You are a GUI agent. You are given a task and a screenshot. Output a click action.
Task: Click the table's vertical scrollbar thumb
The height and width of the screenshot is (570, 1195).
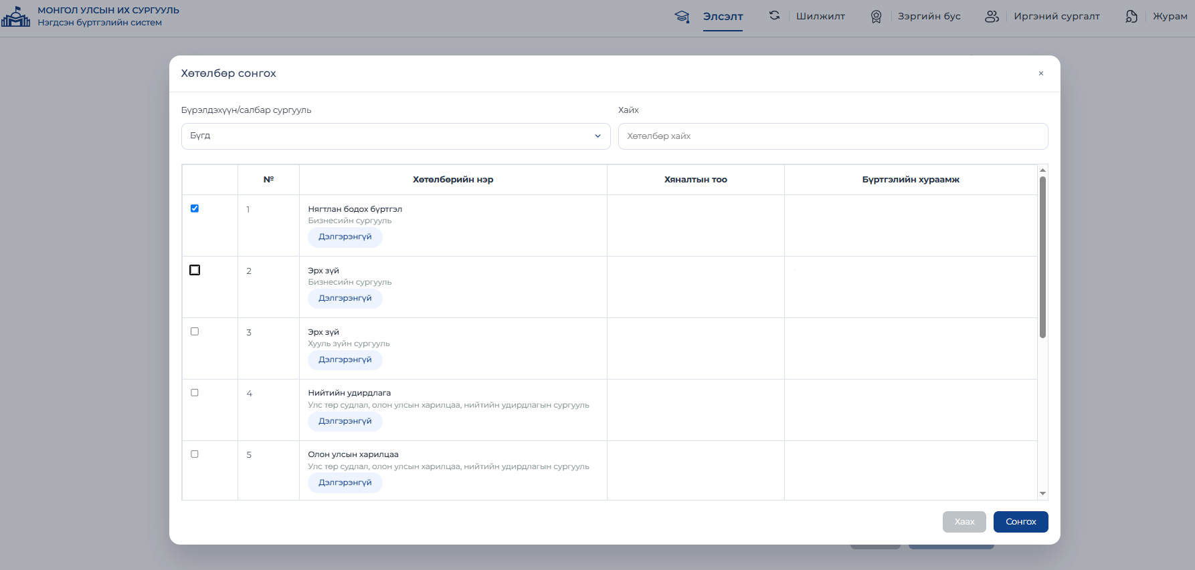click(1042, 257)
